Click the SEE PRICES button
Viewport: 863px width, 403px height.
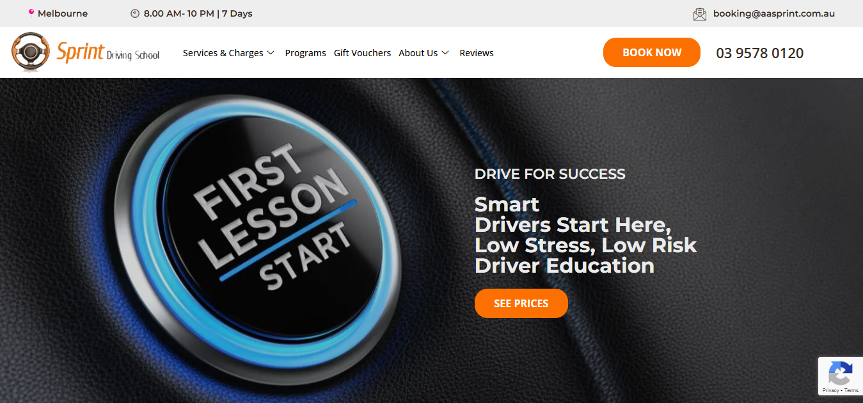coord(521,303)
